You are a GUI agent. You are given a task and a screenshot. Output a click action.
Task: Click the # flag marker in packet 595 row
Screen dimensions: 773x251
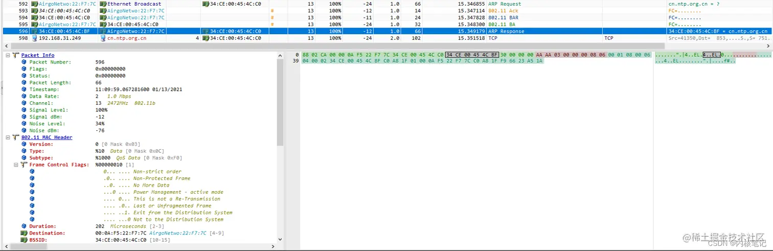[272, 24]
